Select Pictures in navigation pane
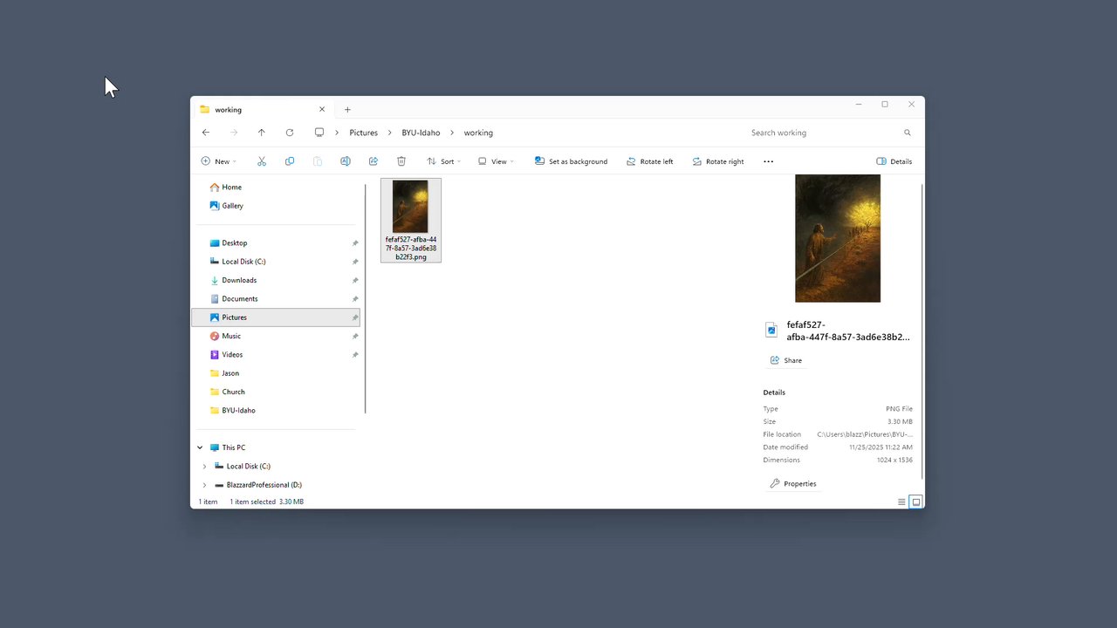Viewport: 1117px width, 628px height. click(276, 317)
